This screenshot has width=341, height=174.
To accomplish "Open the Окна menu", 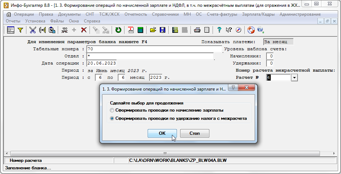I will 74,21.
